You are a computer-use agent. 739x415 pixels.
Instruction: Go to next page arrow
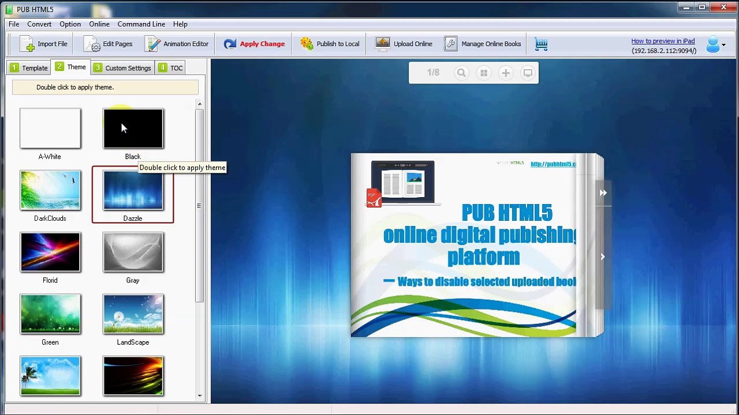(x=602, y=256)
